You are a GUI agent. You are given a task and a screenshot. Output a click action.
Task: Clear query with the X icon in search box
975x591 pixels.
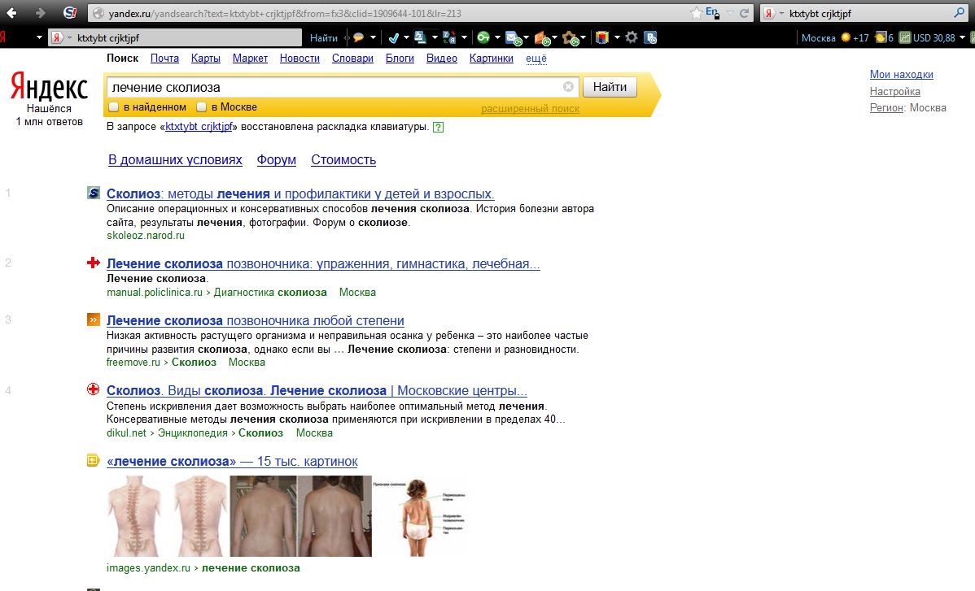568,87
